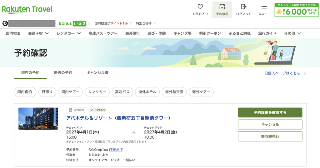Filter by 海外航空券 chip
The width and height of the screenshot is (320, 168).
pyautogui.click(x=174, y=92)
